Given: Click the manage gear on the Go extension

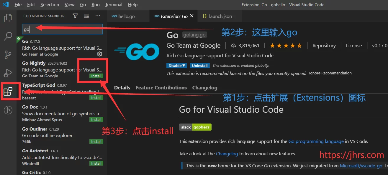Looking at the screenshot, I should [x=99, y=54].
